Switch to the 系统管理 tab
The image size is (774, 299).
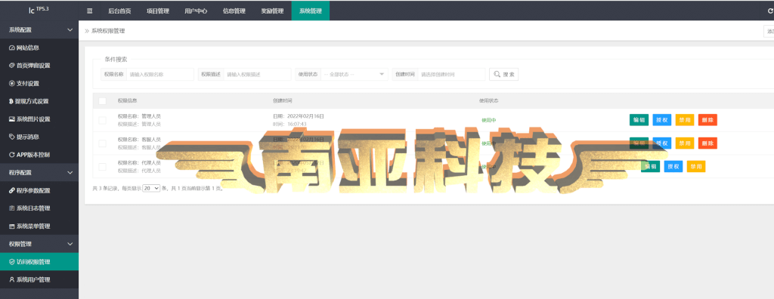(311, 11)
